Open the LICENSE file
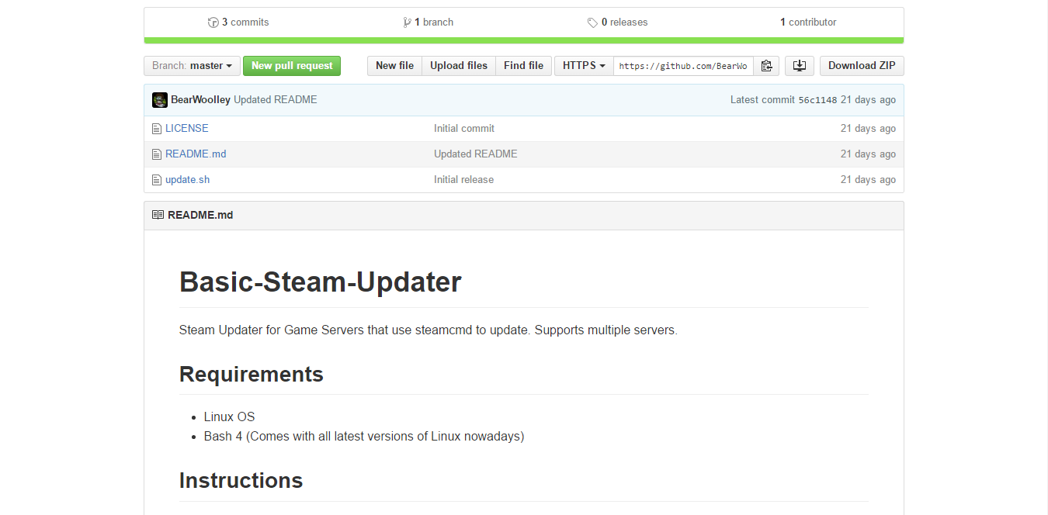 point(186,128)
